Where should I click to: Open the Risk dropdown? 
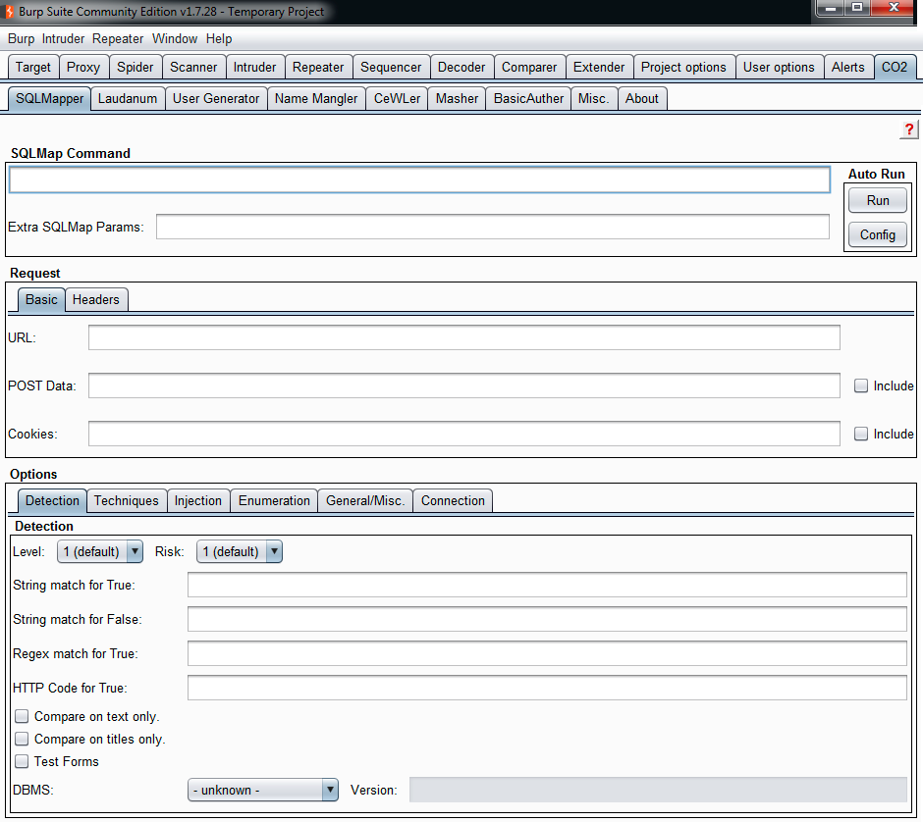coord(240,551)
